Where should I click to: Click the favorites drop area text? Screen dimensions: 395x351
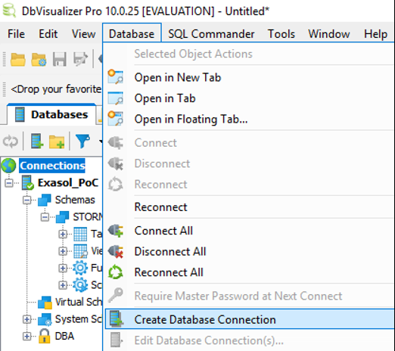[x=56, y=89]
